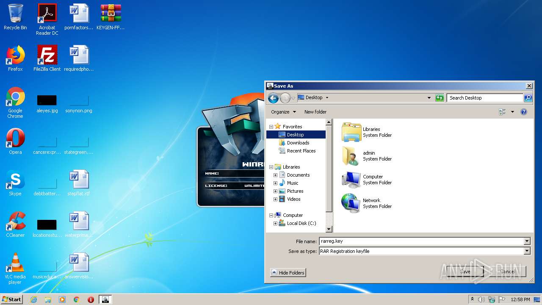
Task: Launch Skype from the desktop
Action: pyautogui.click(x=15, y=183)
